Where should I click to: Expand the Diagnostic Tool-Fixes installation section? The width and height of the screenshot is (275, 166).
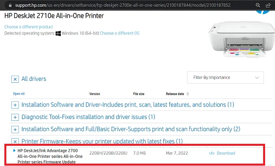pos(15,117)
